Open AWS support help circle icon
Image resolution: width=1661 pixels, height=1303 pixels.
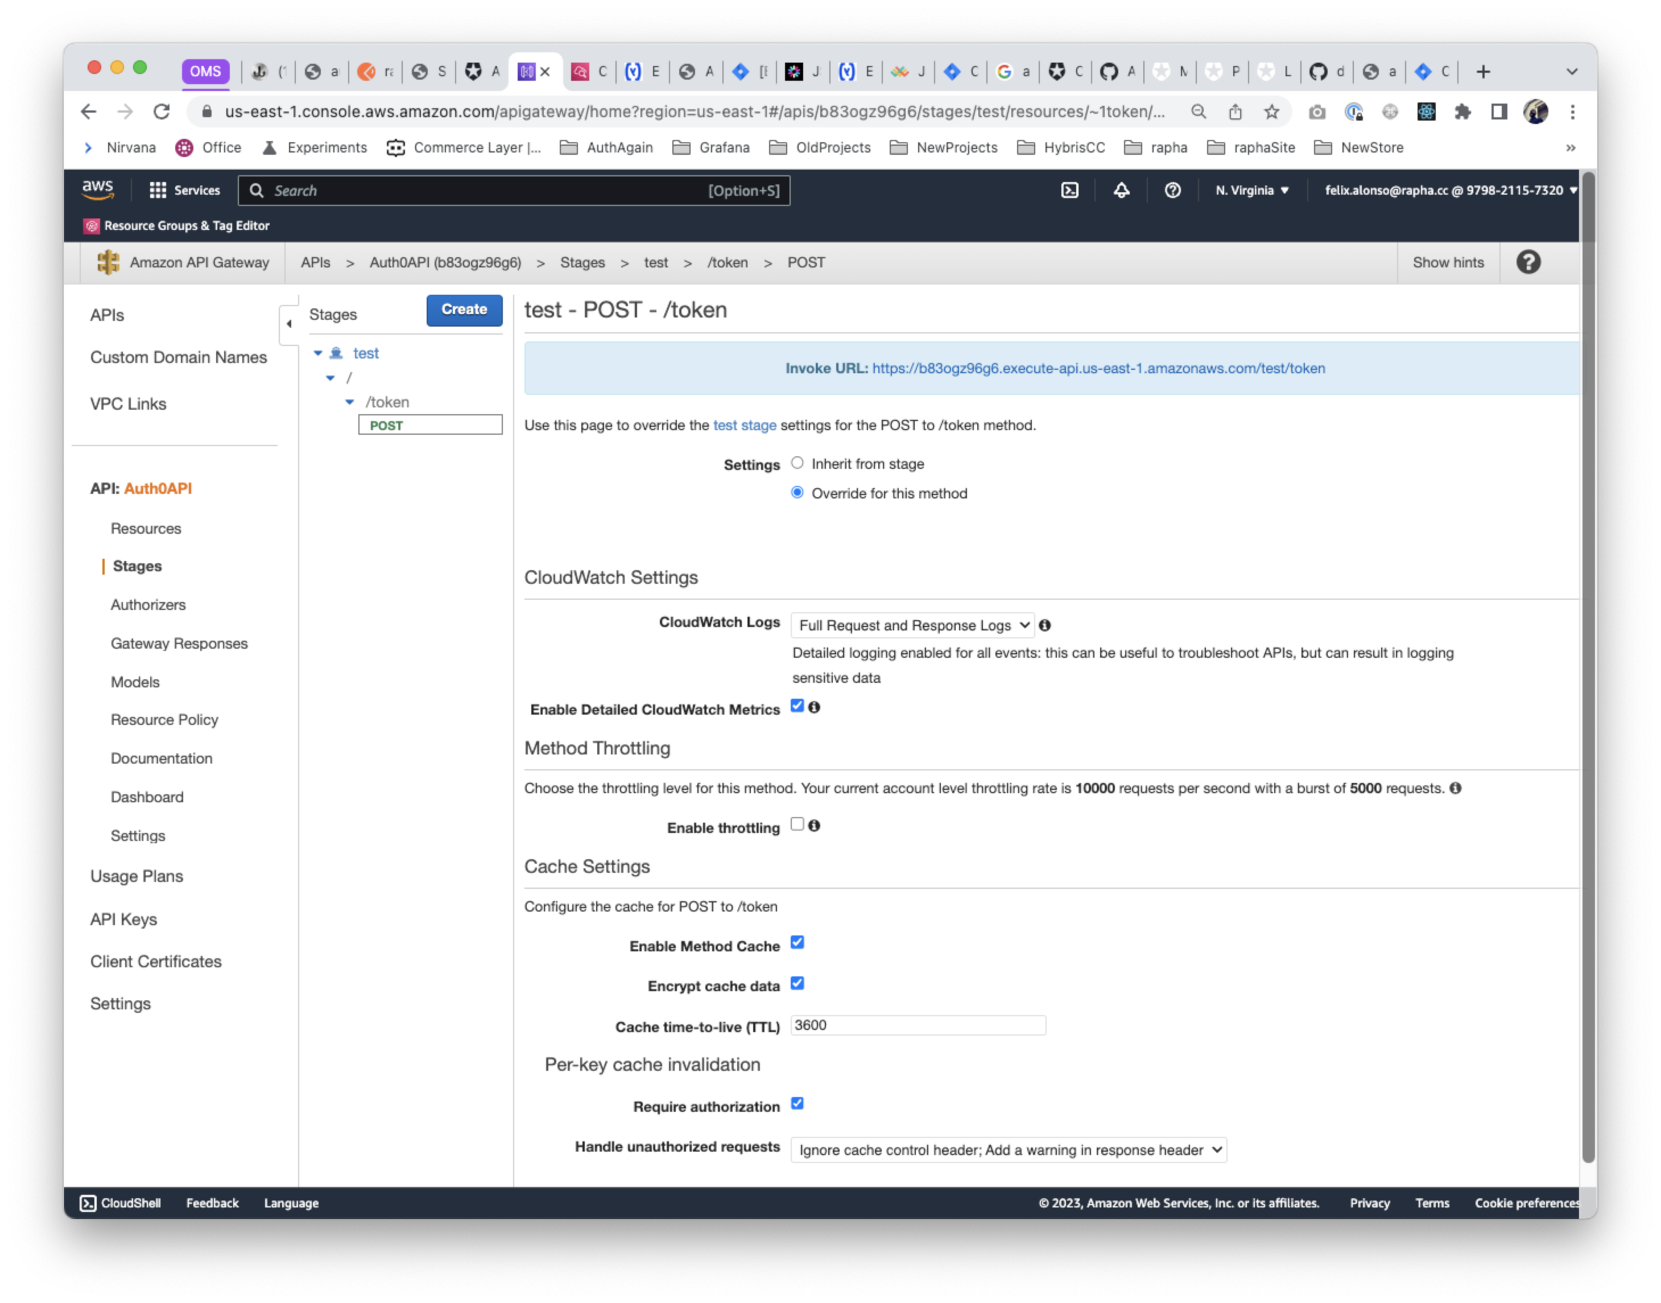click(x=1172, y=191)
